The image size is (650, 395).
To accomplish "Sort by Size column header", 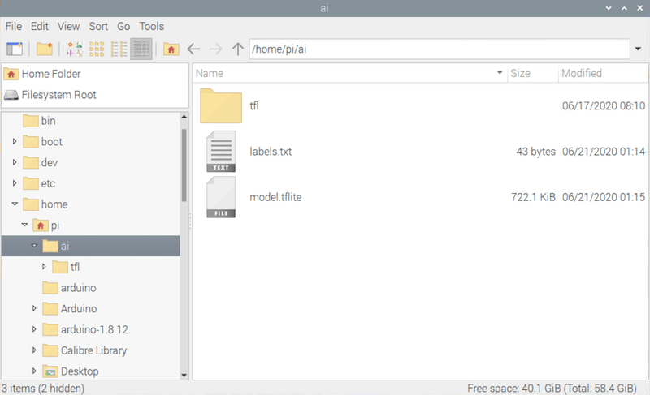I will tap(533, 73).
